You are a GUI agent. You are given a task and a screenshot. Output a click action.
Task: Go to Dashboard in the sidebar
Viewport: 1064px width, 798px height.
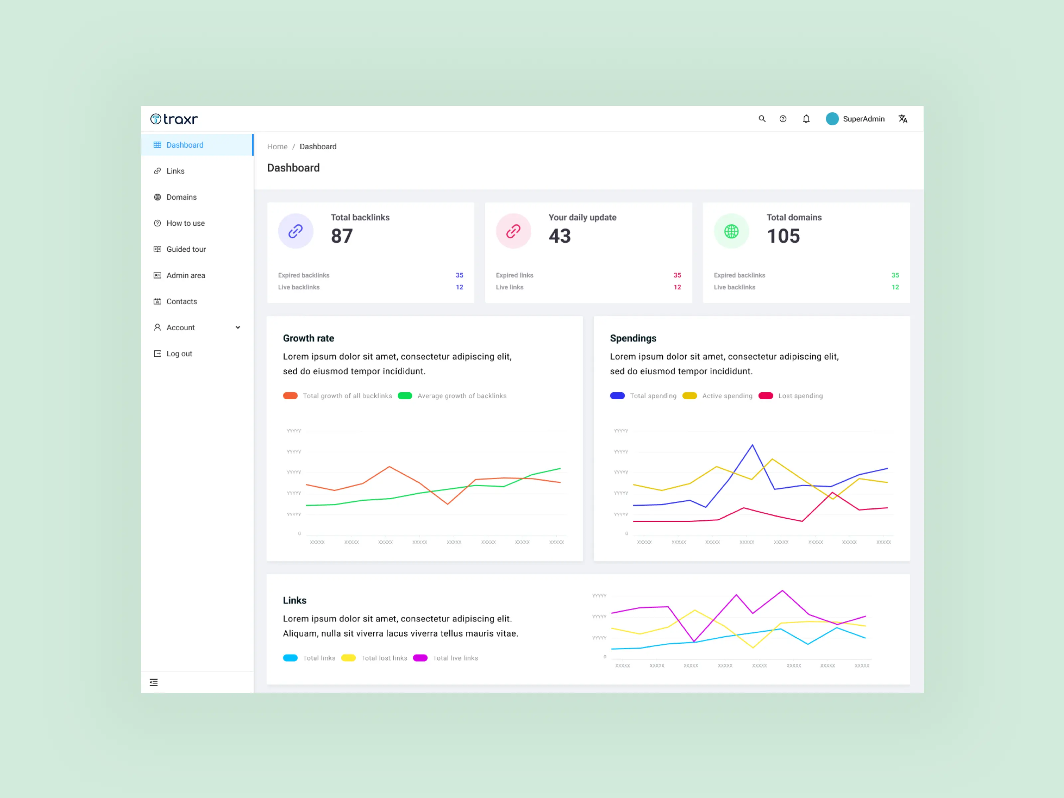(197, 145)
